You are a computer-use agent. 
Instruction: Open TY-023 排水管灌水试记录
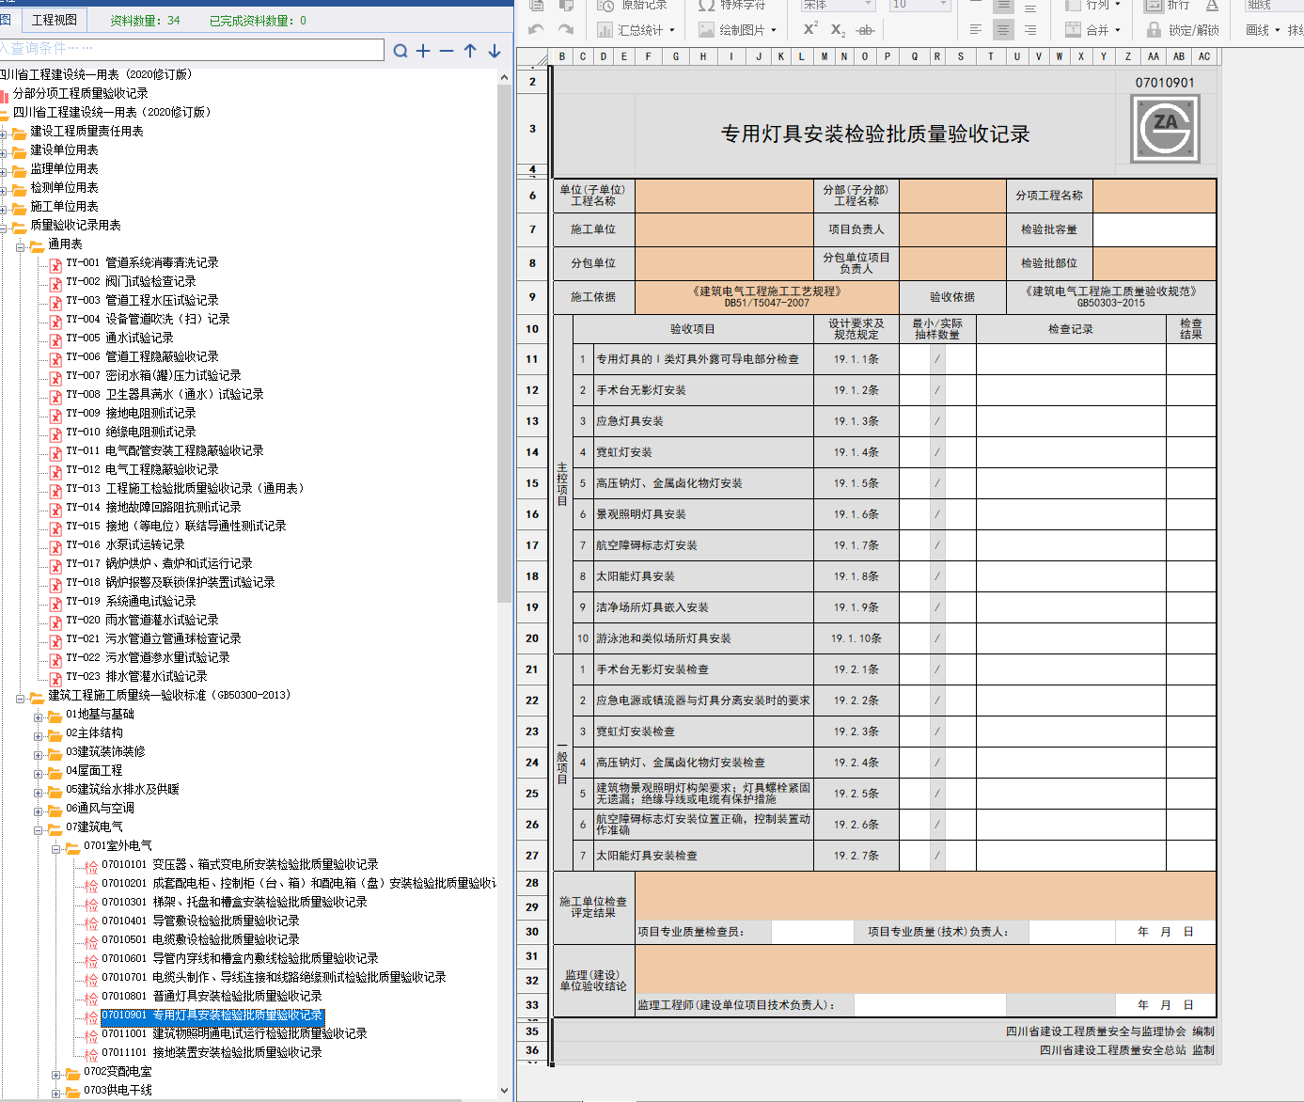coord(136,677)
